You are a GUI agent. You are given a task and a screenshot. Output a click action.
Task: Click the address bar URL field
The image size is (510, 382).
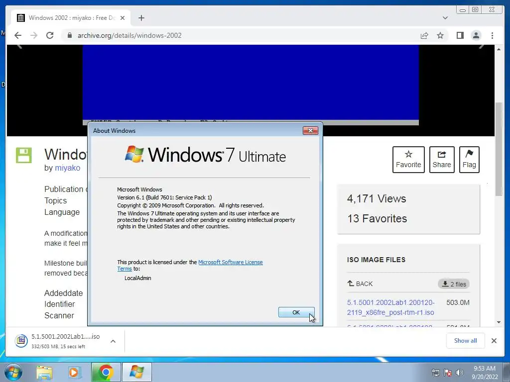(x=241, y=35)
